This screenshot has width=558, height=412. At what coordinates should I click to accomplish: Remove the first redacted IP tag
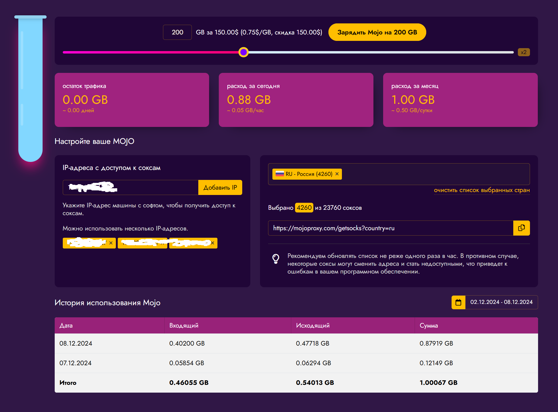[x=111, y=243]
